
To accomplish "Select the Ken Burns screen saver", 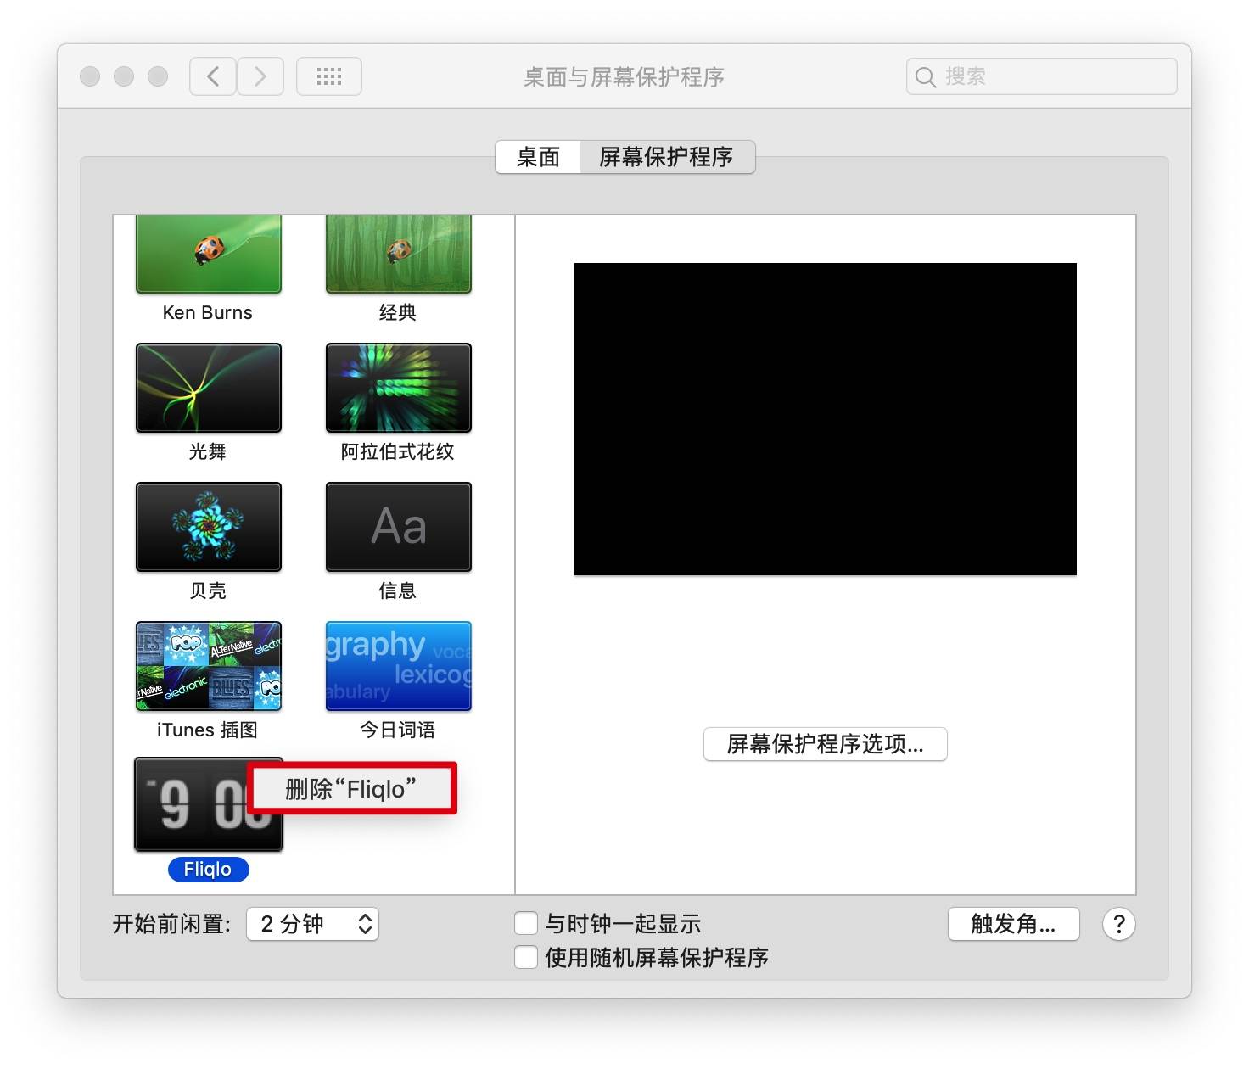I will (208, 253).
